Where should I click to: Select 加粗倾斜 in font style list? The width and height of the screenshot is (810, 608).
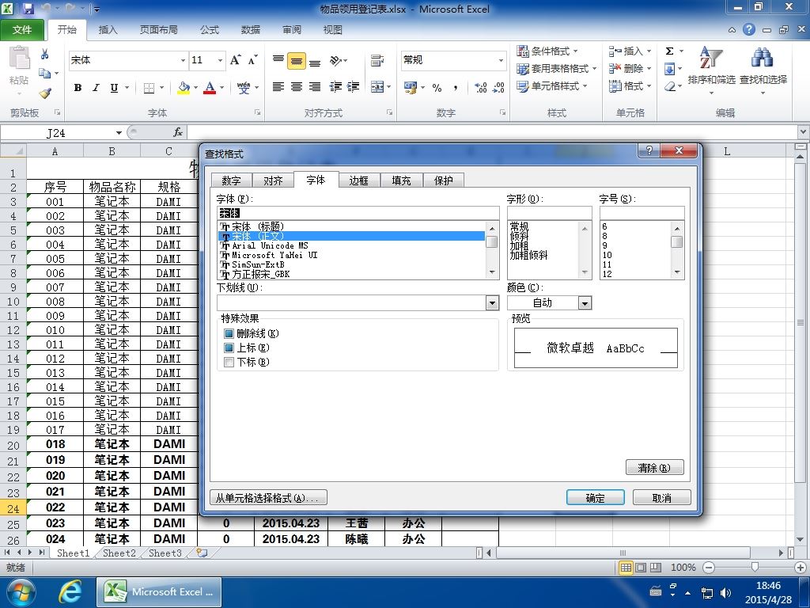tap(528, 256)
